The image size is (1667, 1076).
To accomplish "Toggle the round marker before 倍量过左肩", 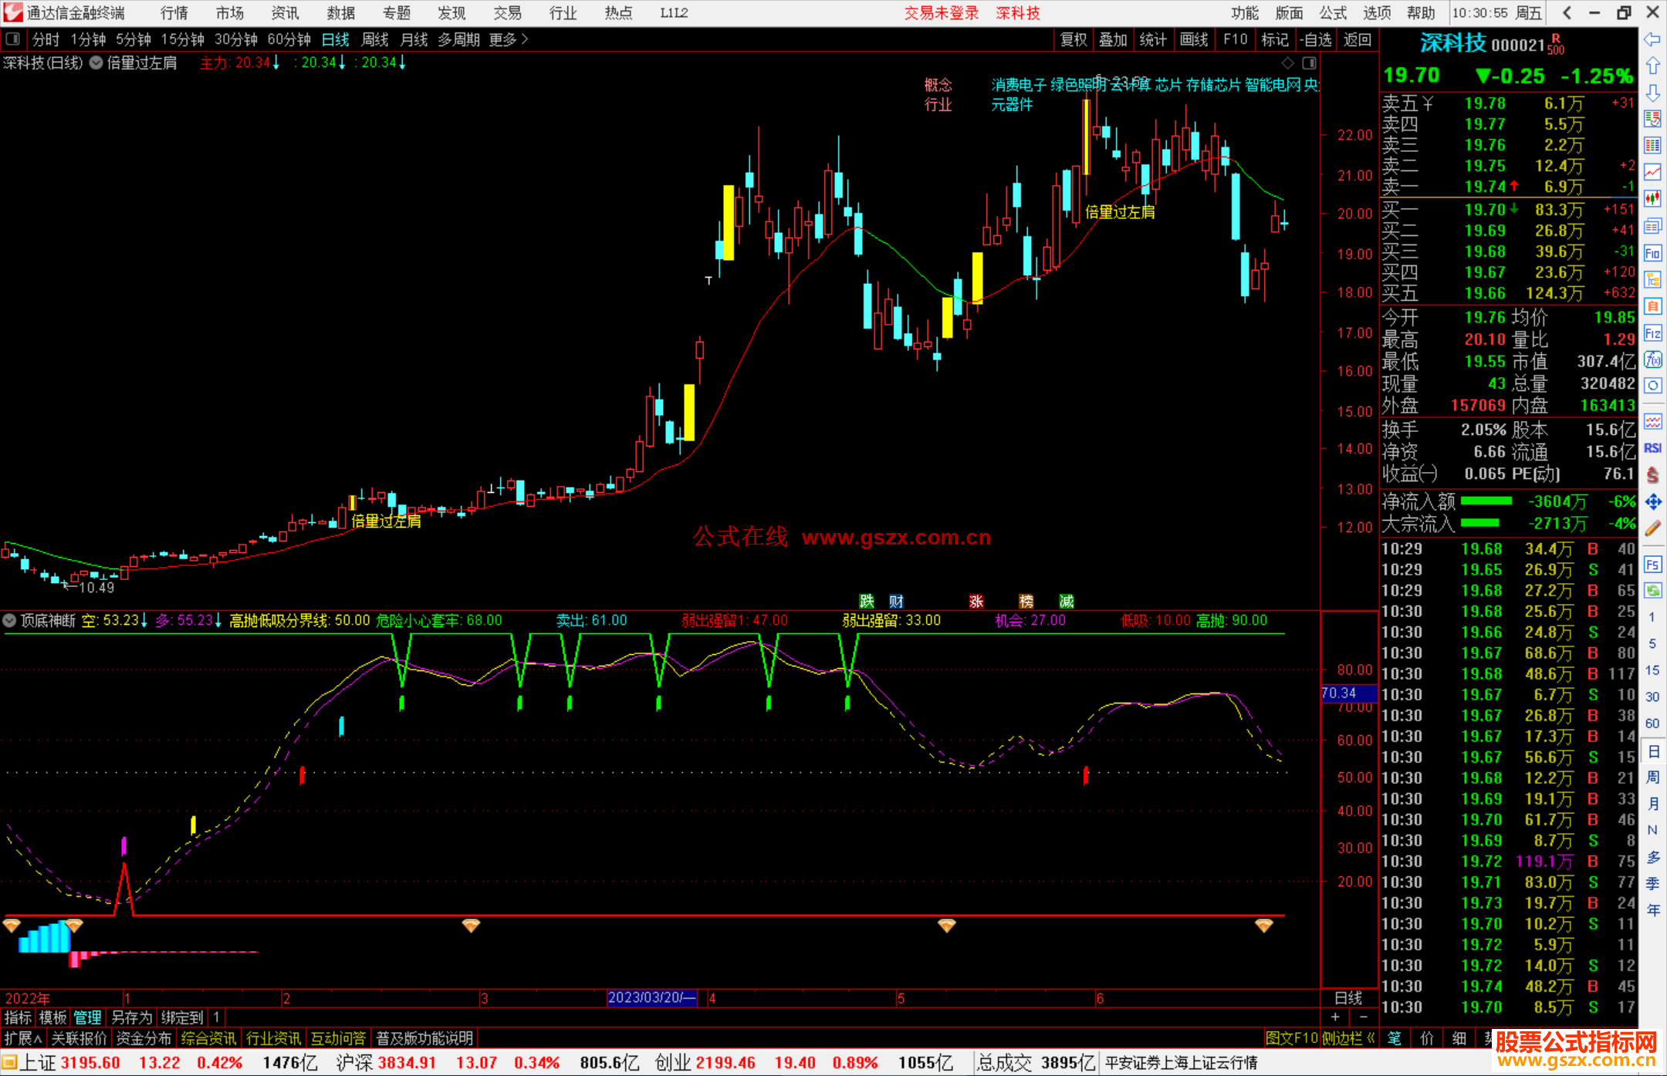I will (x=96, y=63).
